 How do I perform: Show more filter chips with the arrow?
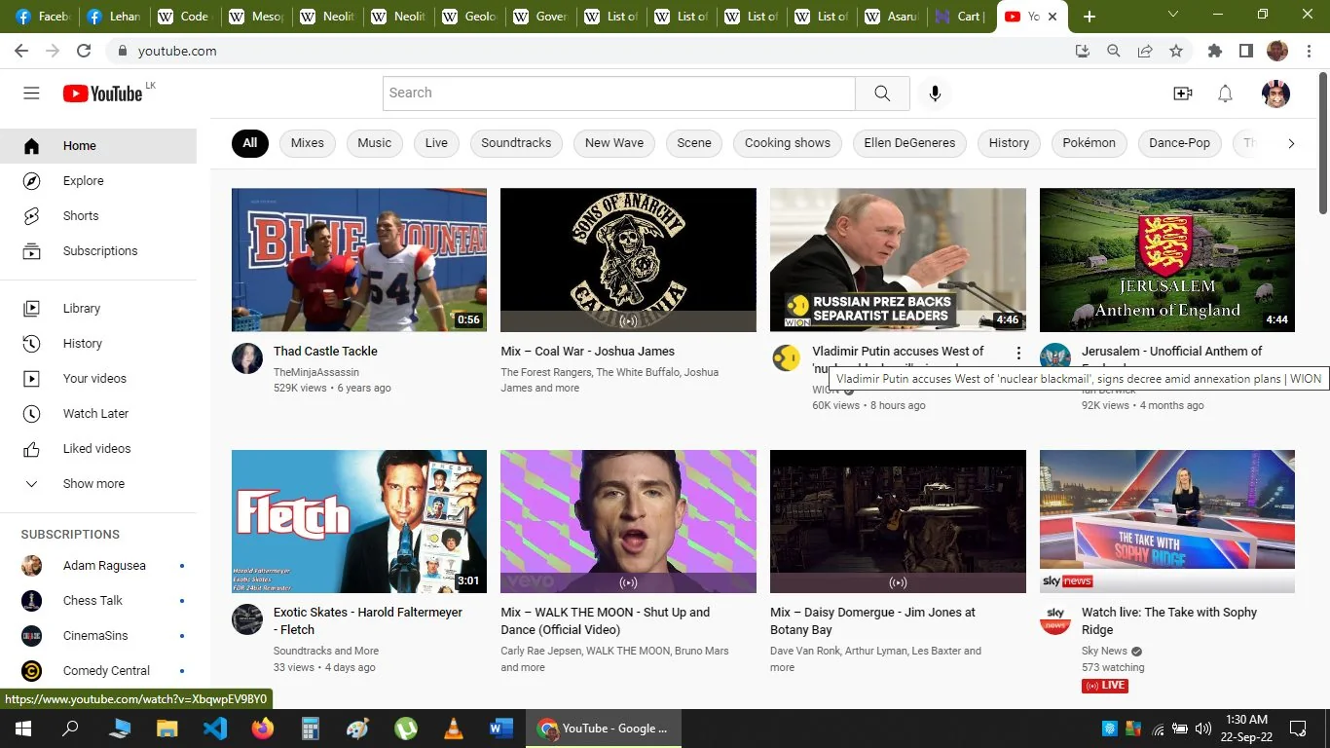coord(1291,143)
